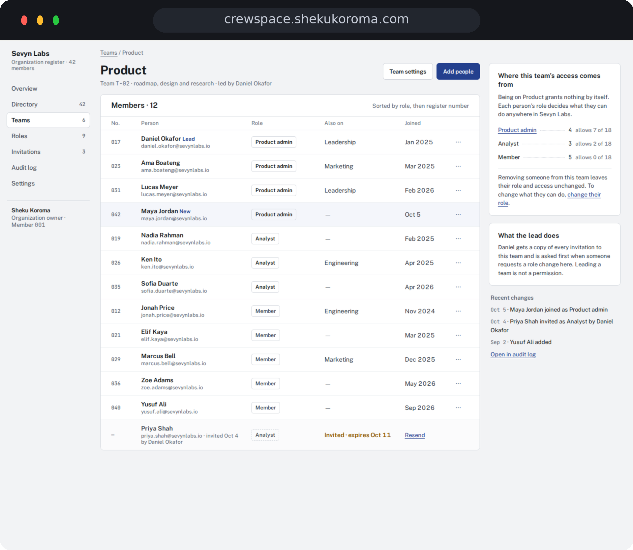Image resolution: width=633 pixels, height=550 pixels.
Task: Click the email marcus.bell@sevynlabs.io
Action: [173, 363]
